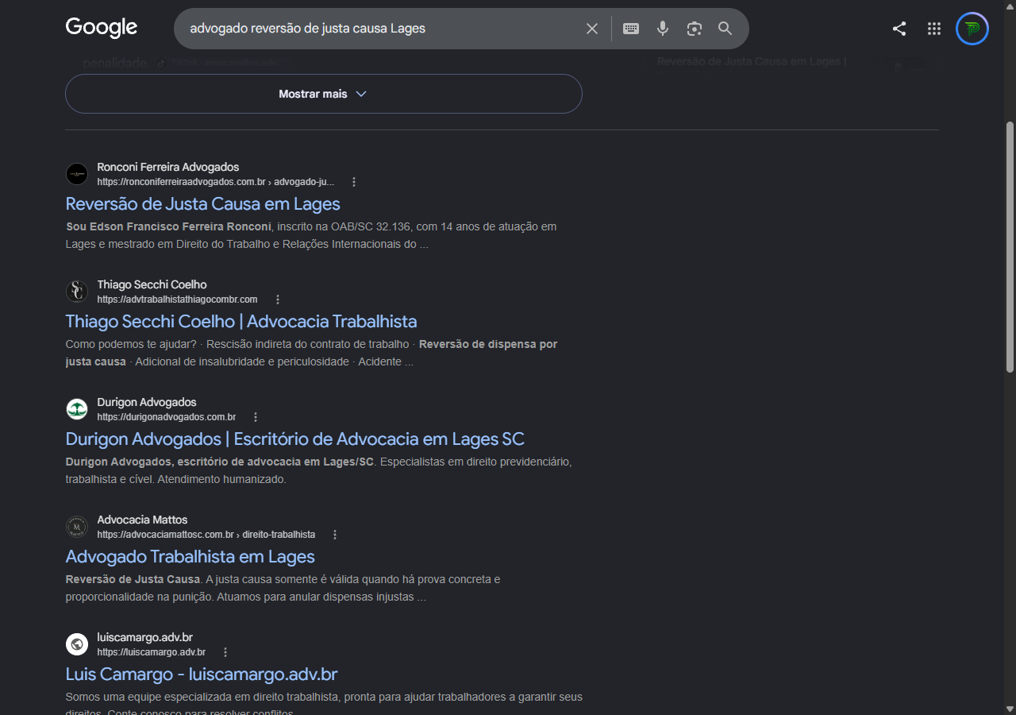Open more options for luiscamargo.adv.br result

[225, 652]
